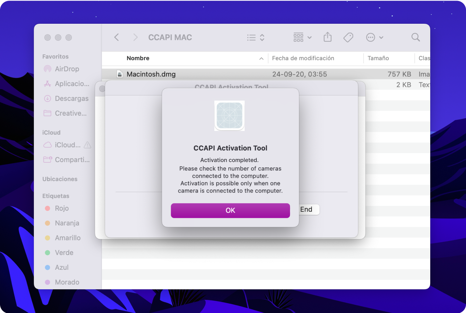The width and height of the screenshot is (466, 313).
Task: Click the tag icon in Finder toolbar
Action: coord(348,37)
